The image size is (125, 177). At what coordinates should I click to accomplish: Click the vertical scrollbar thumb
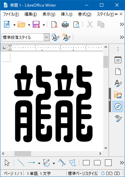click(x=106, y=62)
